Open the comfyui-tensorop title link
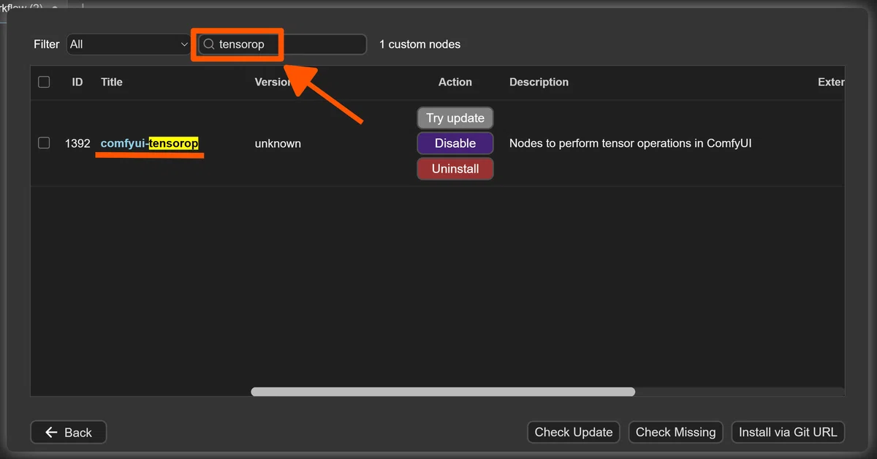The height and width of the screenshot is (459, 877). pos(149,143)
